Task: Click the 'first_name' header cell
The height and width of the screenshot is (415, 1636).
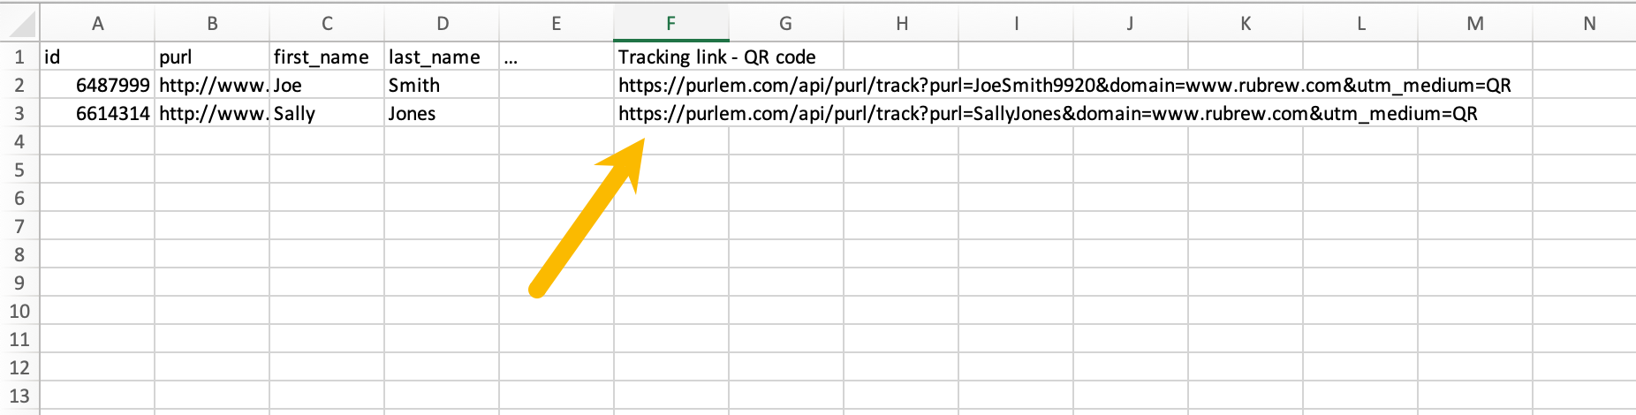Action: pos(327,57)
